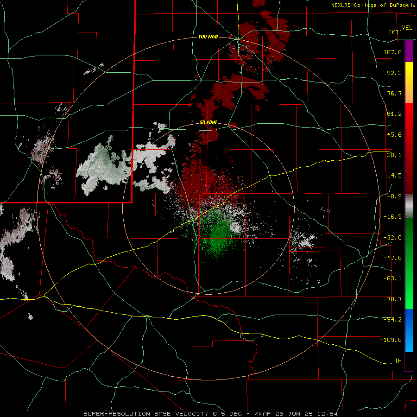
Task: Click the 45.6 velocity scale value
Action: 394,134
